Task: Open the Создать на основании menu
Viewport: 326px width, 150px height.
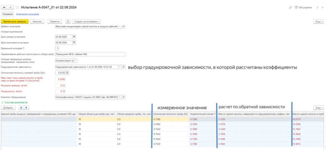Action: (86, 21)
